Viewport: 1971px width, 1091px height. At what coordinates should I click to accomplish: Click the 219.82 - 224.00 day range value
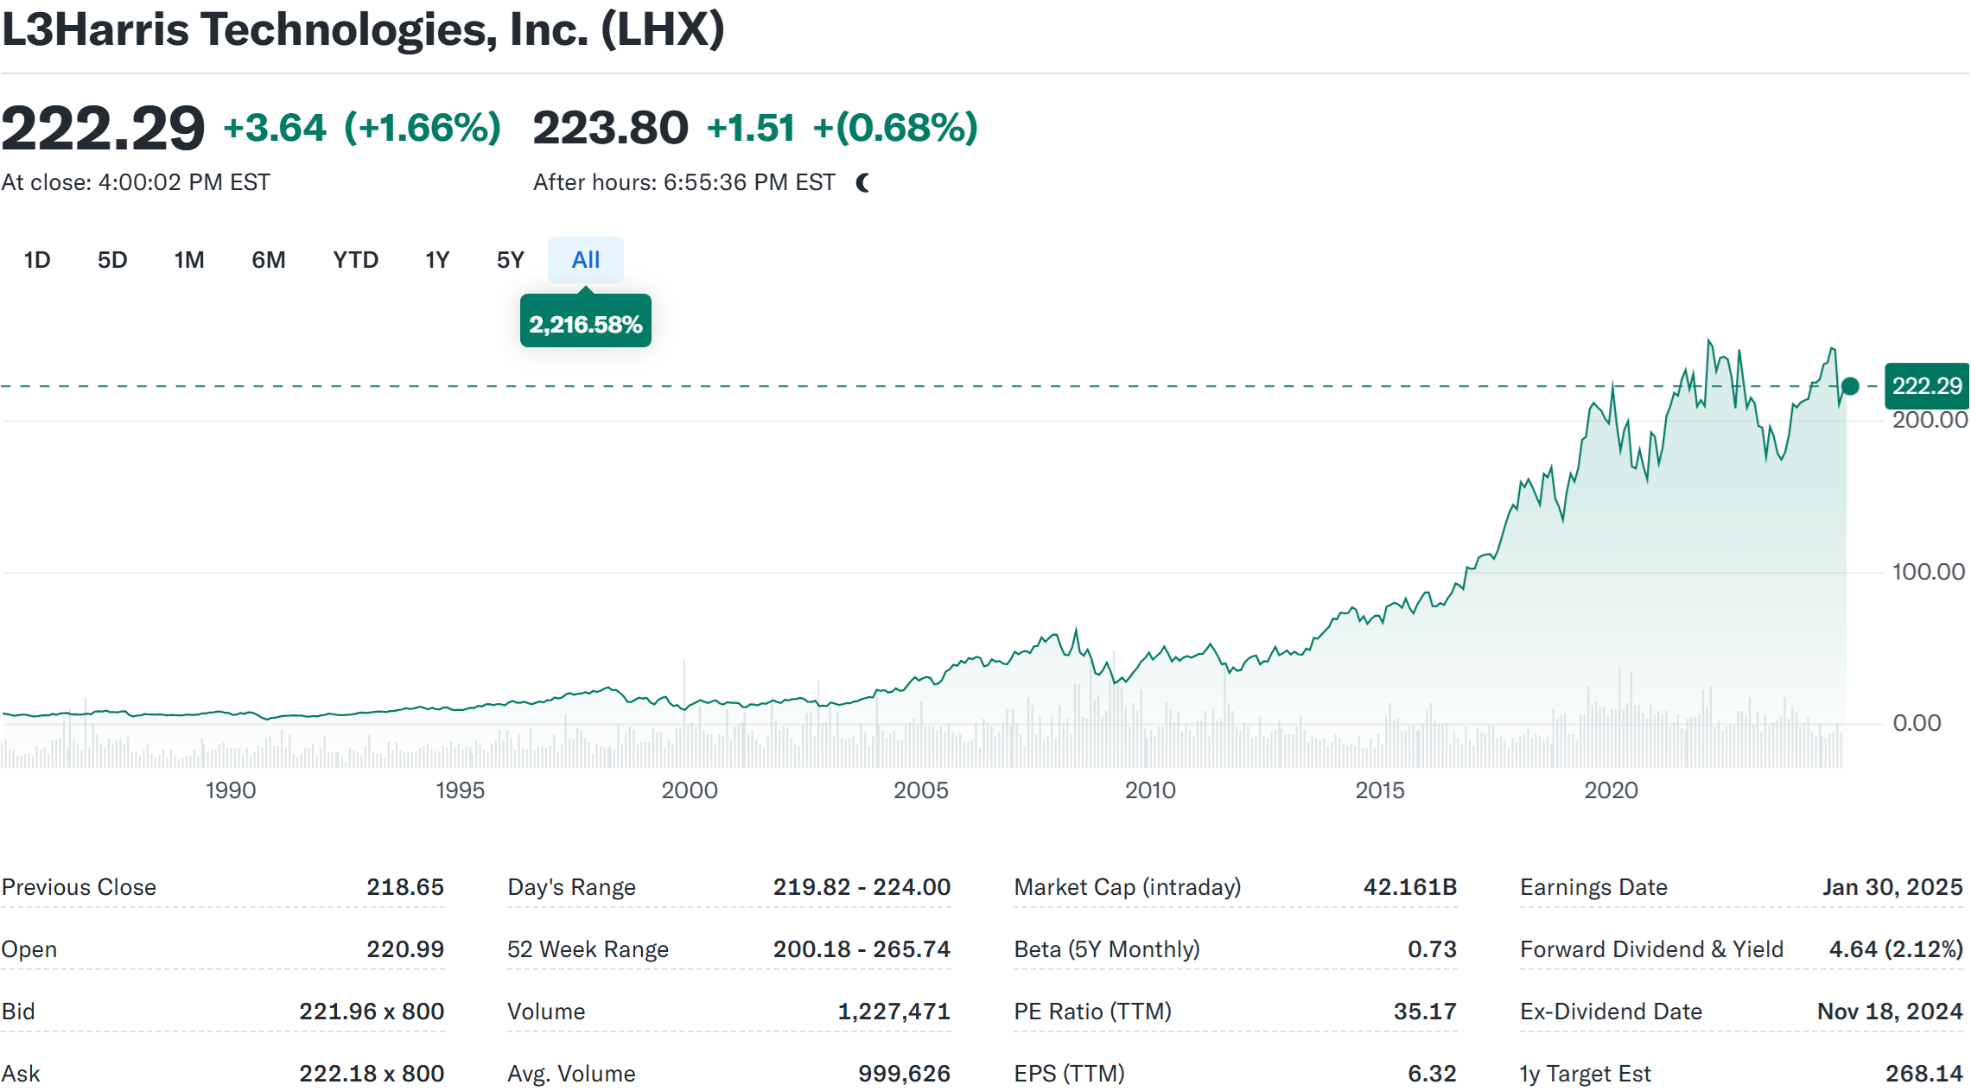[862, 887]
